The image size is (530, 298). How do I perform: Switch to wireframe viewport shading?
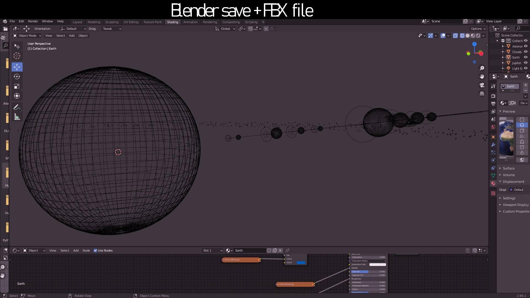tap(462, 36)
